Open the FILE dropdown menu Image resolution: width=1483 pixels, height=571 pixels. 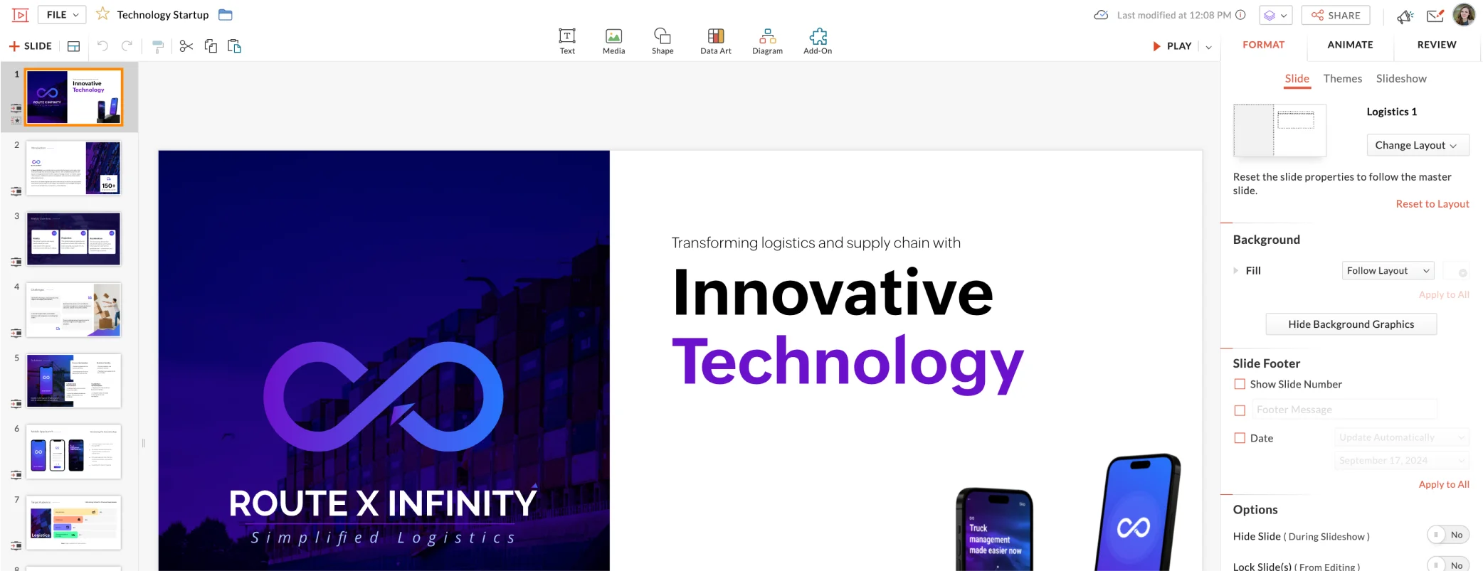63,15
